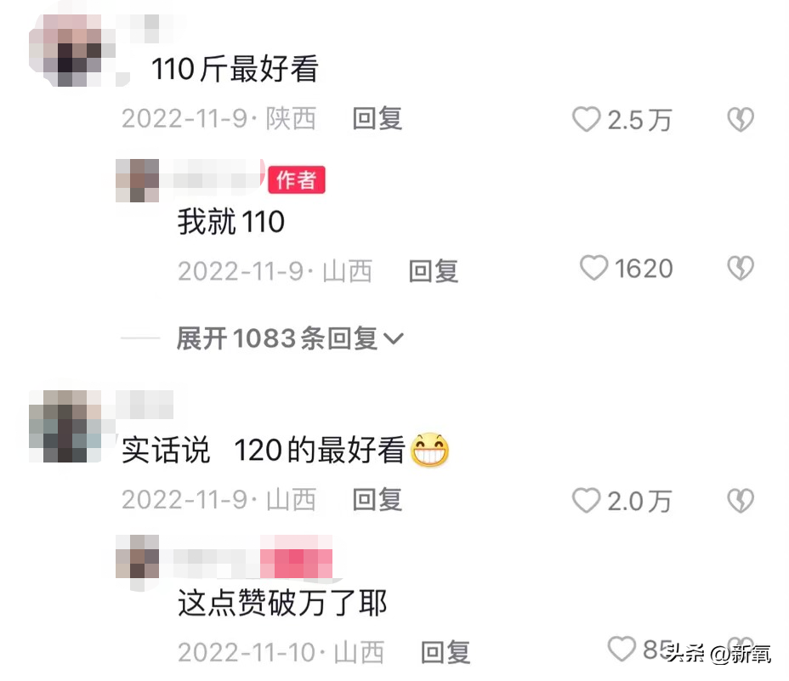Viewport: 789px width, 681px height.
Task: Open avatar beside "这点赞破万了耶" reply
Action: pyautogui.click(x=138, y=557)
